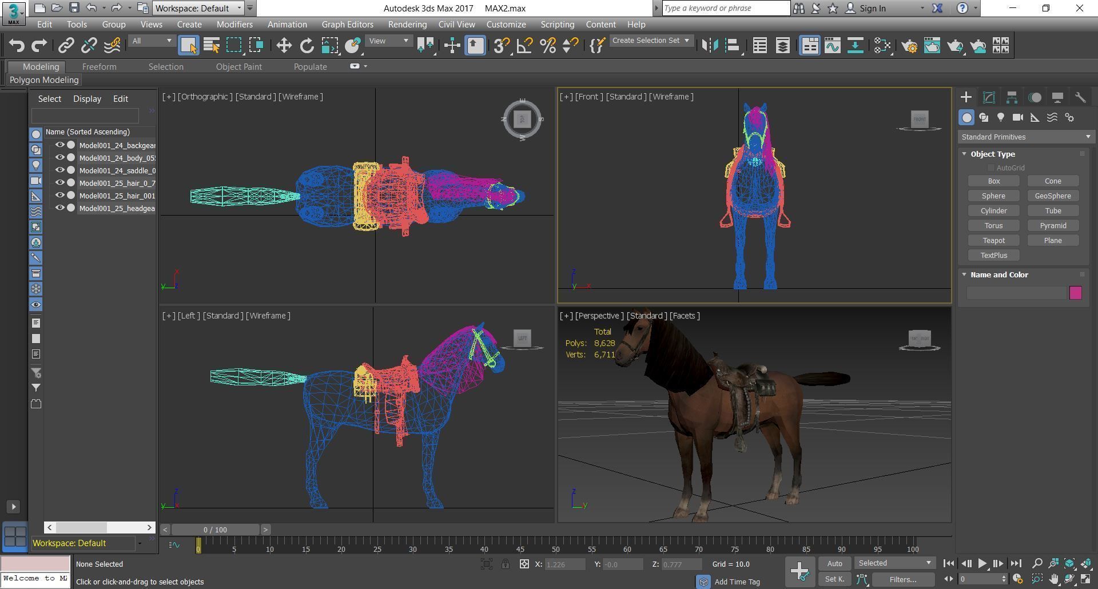Screen dimensions: 1098x589
Task: Create a Teapot primitive
Action: [994, 240]
